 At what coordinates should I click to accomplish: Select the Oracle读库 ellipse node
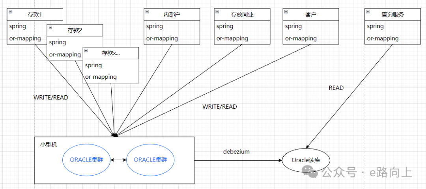click(x=306, y=160)
